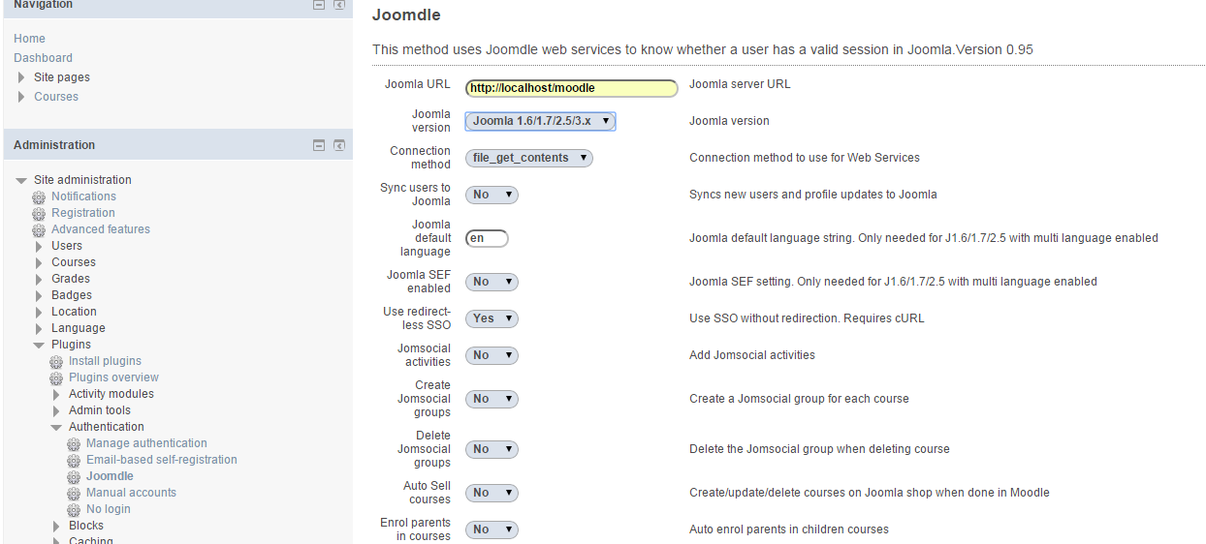
Task: Open the Connection method dropdown
Action: 528,158
